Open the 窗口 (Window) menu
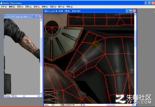The image size is (155, 107). [61, 7]
